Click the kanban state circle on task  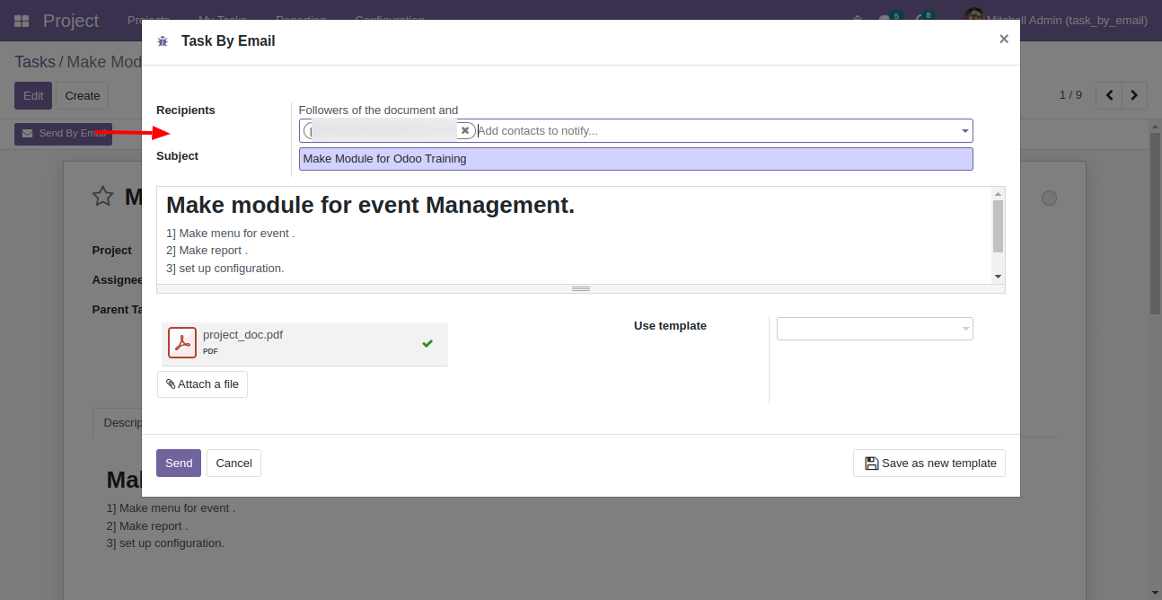click(1049, 198)
